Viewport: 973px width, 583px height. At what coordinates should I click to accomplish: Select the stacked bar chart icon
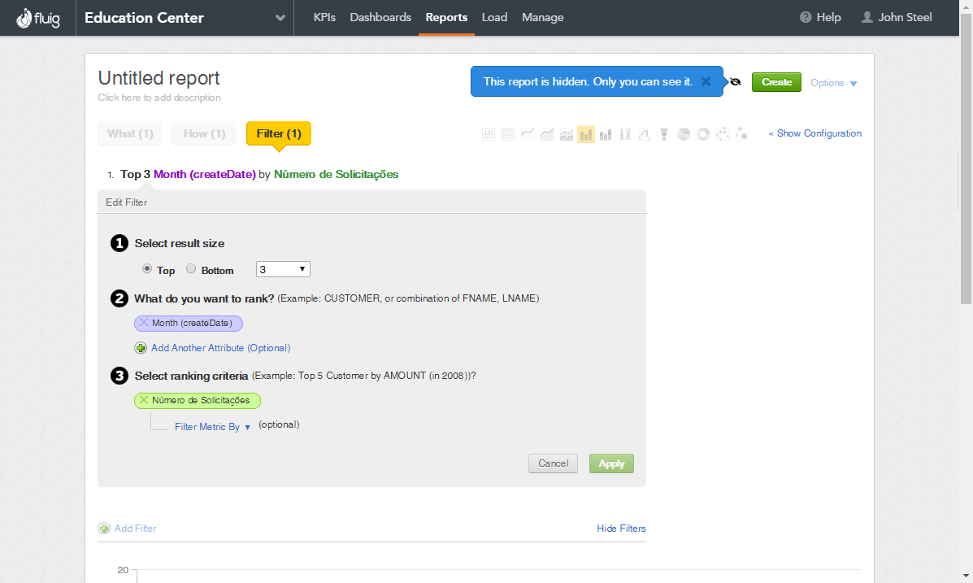tap(606, 134)
